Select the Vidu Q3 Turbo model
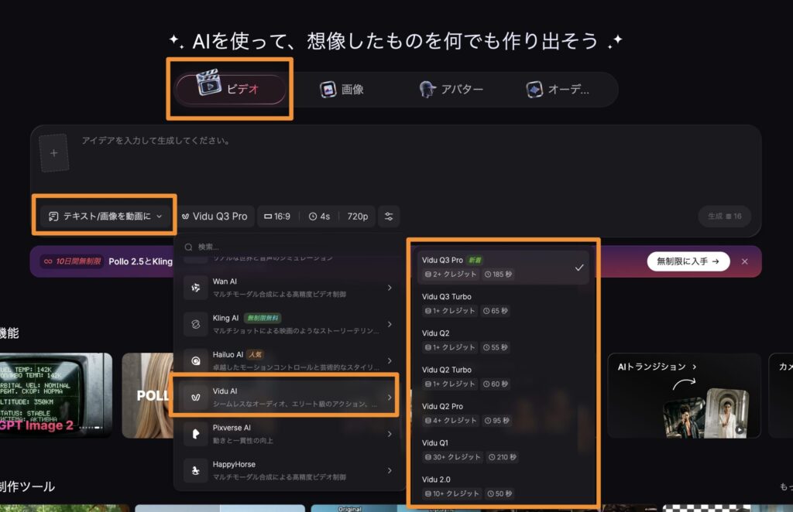This screenshot has height=512, width=793. pyautogui.click(x=503, y=303)
